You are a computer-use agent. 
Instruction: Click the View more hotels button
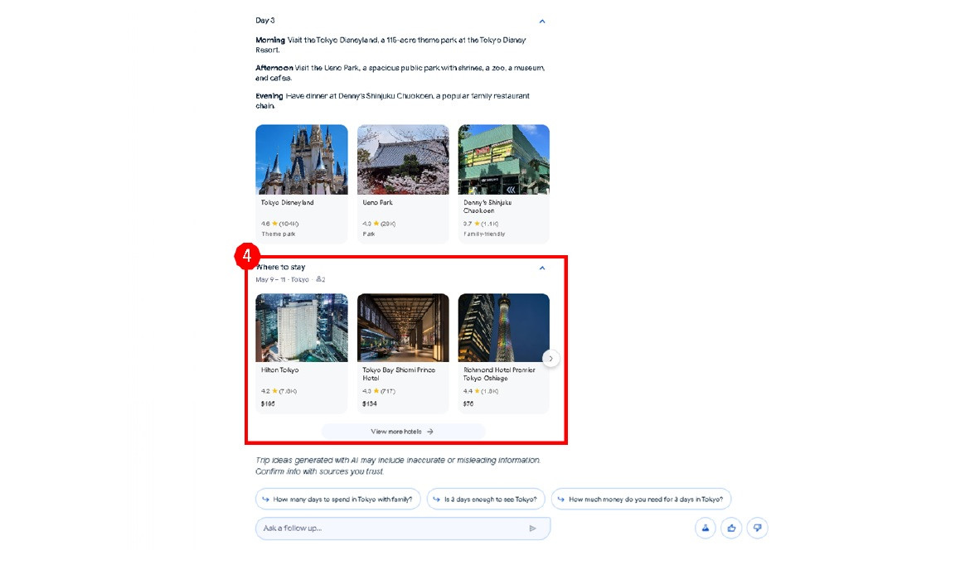tap(403, 432)
